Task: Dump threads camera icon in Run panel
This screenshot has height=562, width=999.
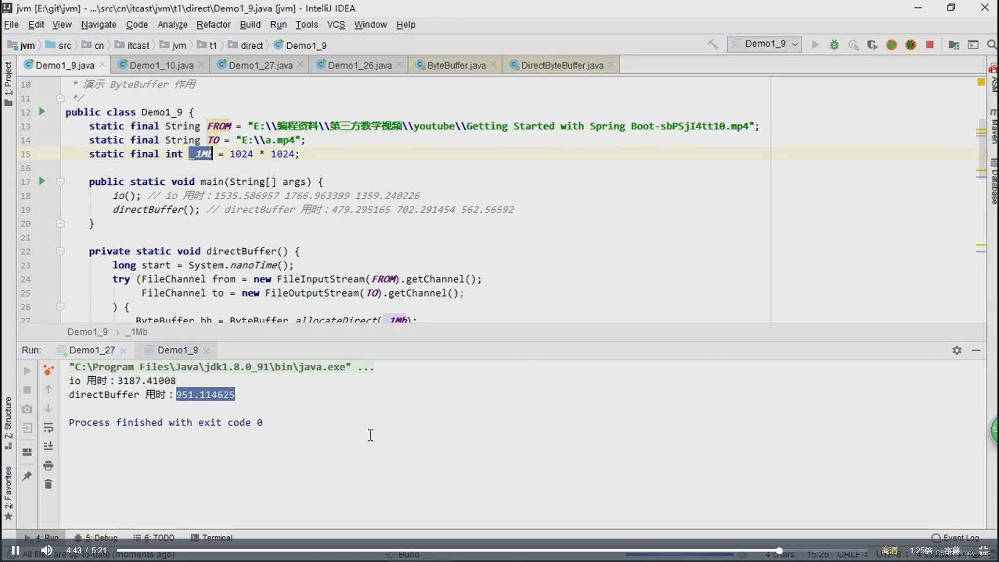Action: [x=27, y=409]
